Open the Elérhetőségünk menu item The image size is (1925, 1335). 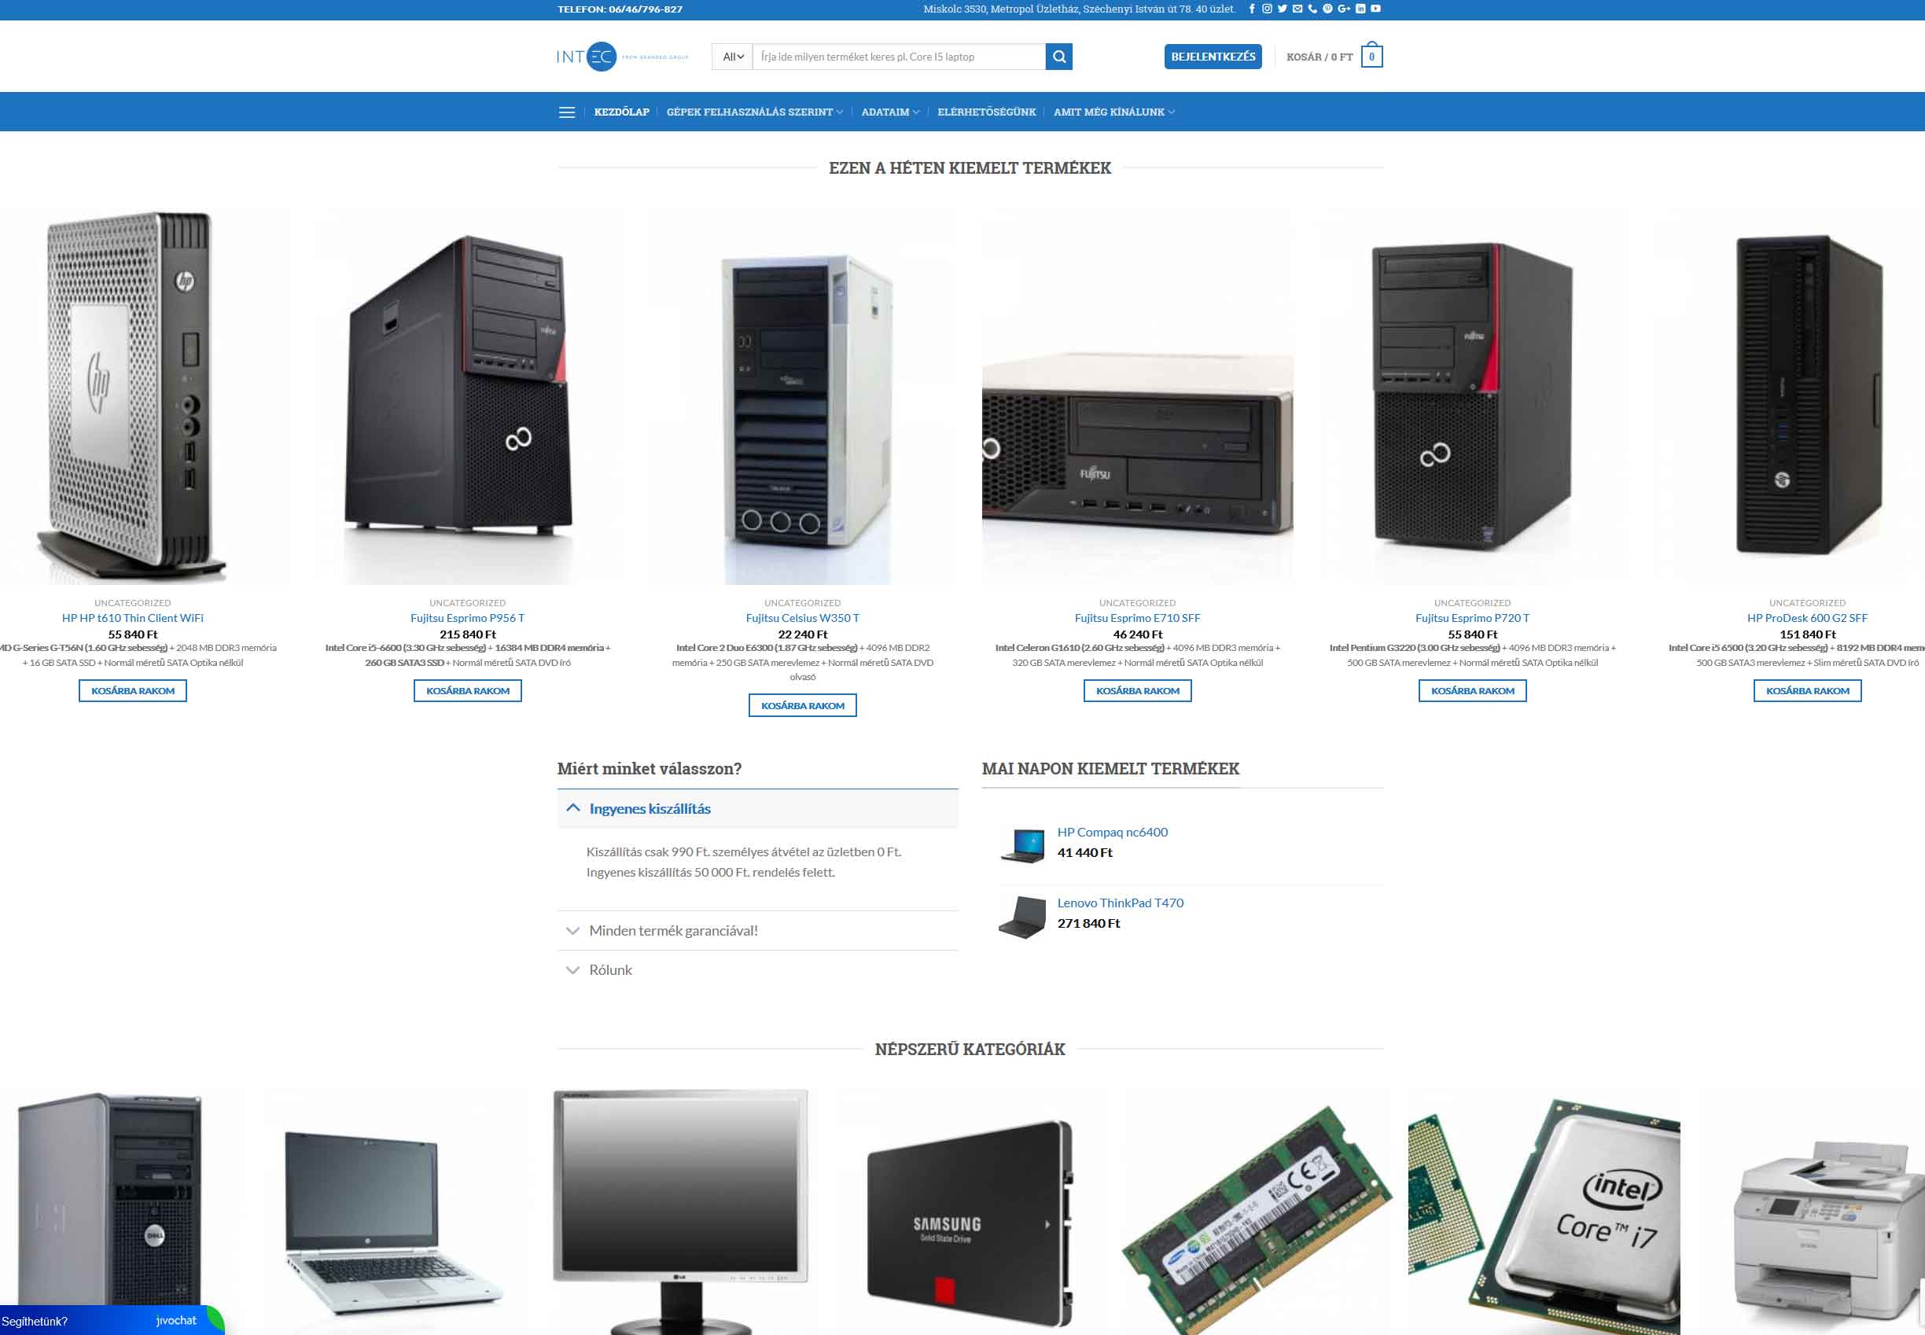click(986, 112)
